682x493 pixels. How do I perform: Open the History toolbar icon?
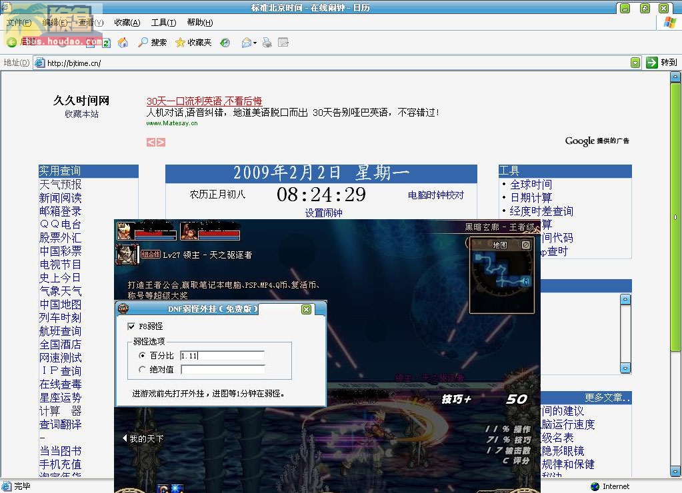pyautogui.click(x=225, y=42)
